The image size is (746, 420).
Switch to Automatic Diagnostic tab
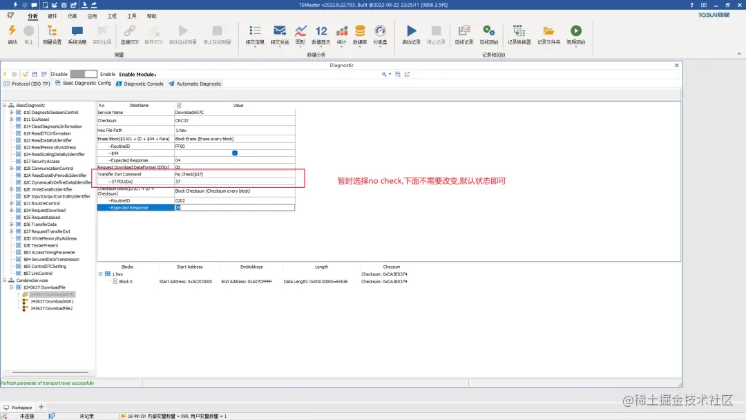[x=195, y=84]
